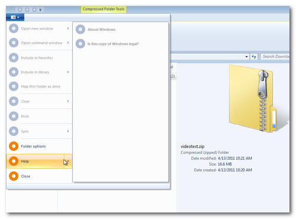Click the orange Folder options icon
Image resolution: width=296 pixels, height=219 pixels.
pos(14,146)
